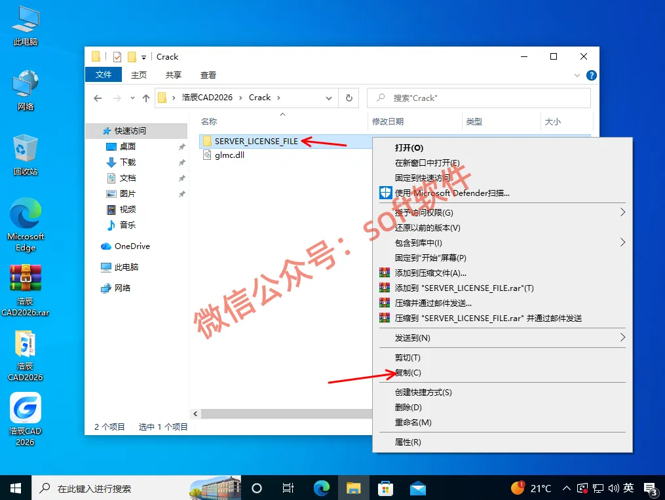Launch Microsoft Edge desktop shortcut
Image resolution: width=665 pixels, height=500 pixels.
click(26, 225)
